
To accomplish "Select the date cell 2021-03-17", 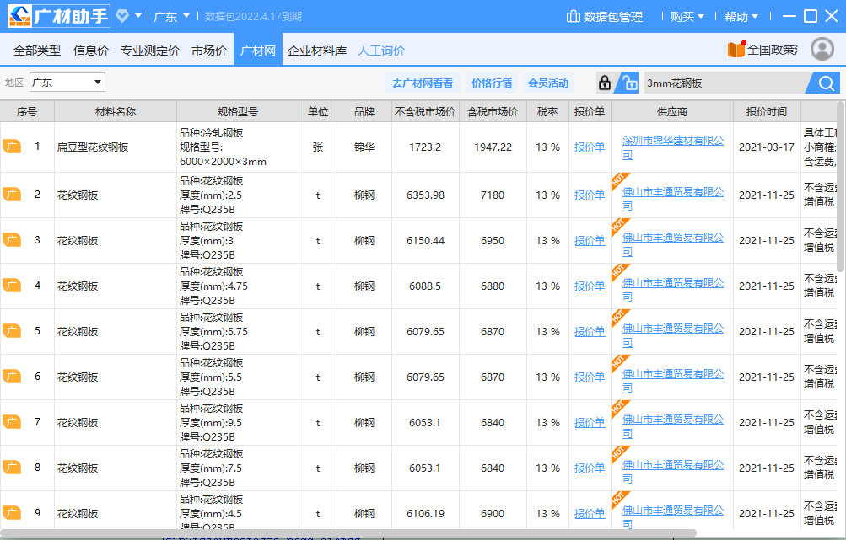I will [767, 147].
